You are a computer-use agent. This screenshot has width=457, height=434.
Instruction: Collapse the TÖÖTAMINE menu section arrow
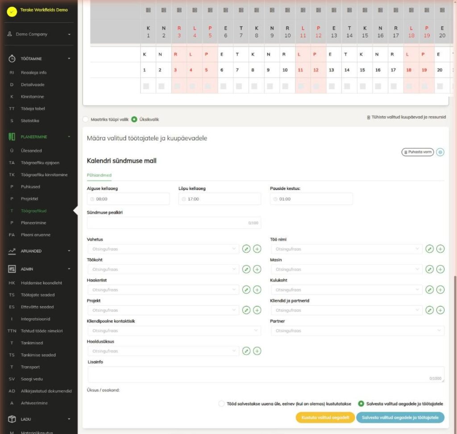tap(69, 59)
